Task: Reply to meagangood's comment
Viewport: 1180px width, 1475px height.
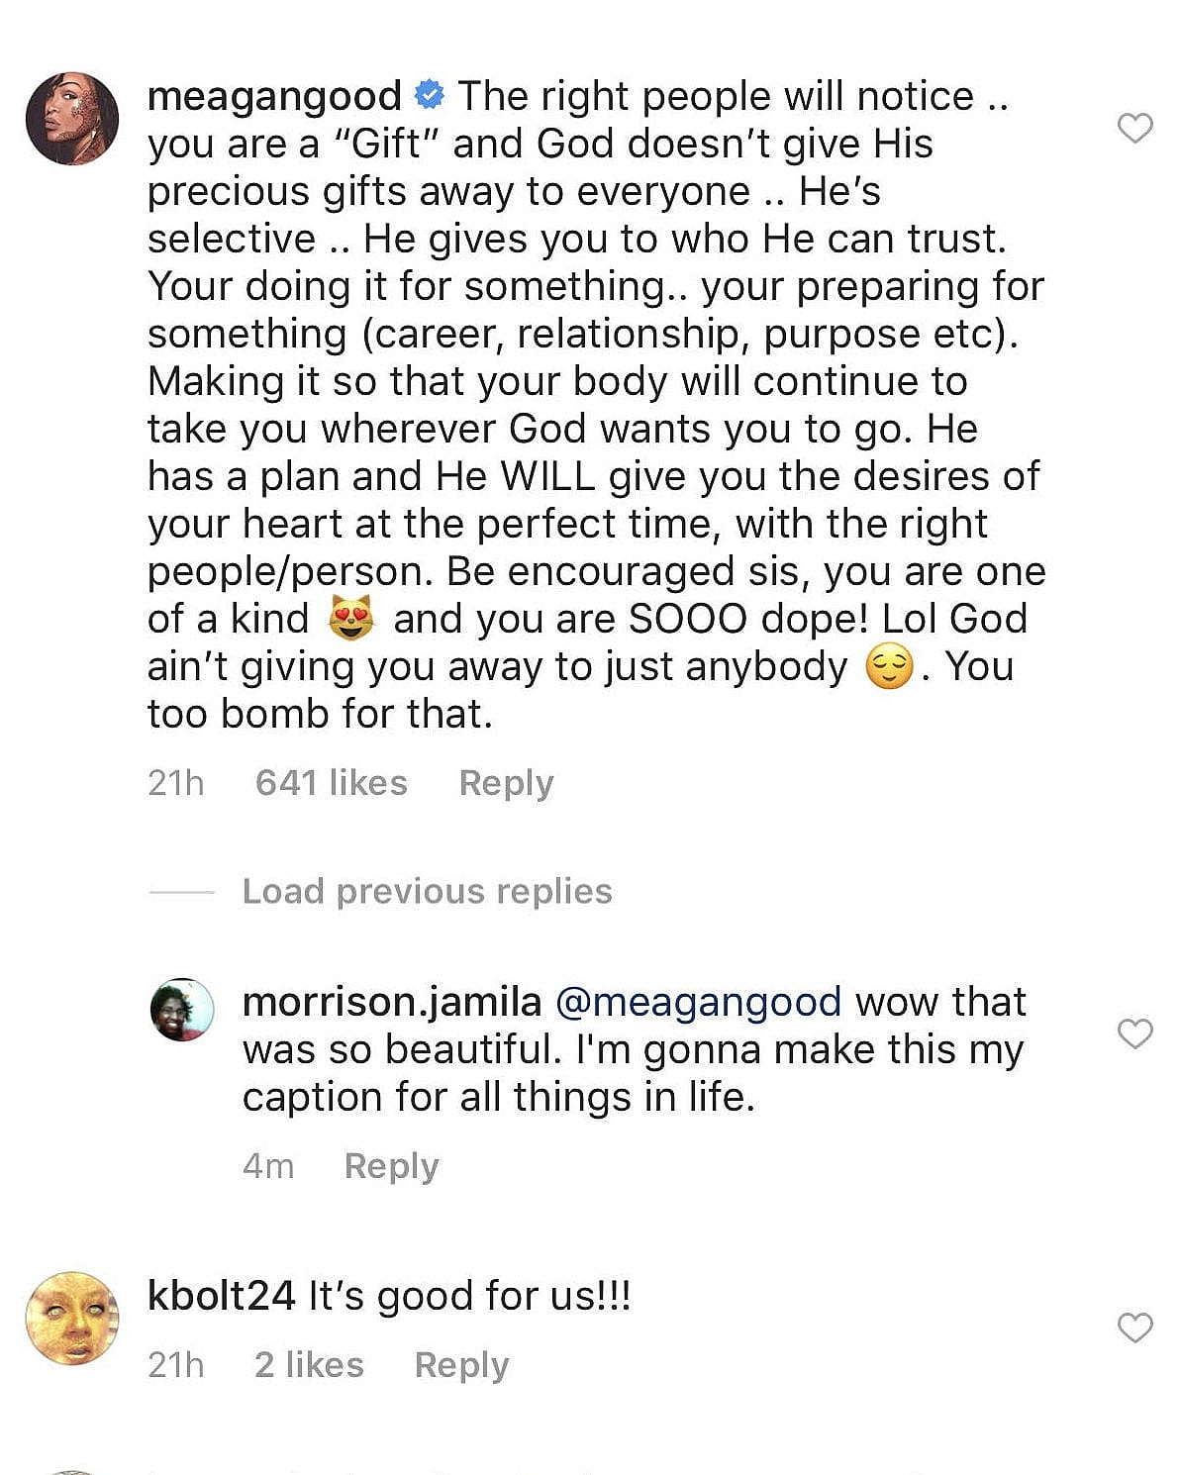Action: point(506,783)
